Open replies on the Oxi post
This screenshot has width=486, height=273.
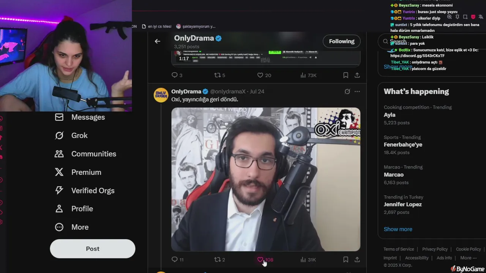(x=178, y=260)
